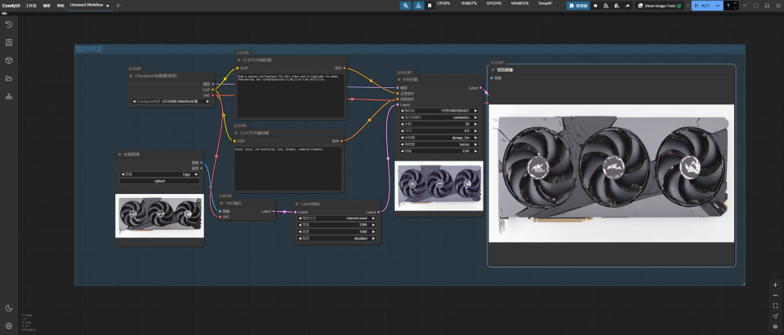The image size is (784, 335).
Task: Click the fit view canvas icon
Action: tap(775, 306)
